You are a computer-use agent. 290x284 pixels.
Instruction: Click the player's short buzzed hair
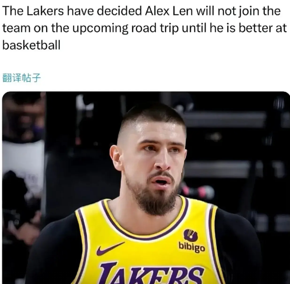click(x=152, y=117)
